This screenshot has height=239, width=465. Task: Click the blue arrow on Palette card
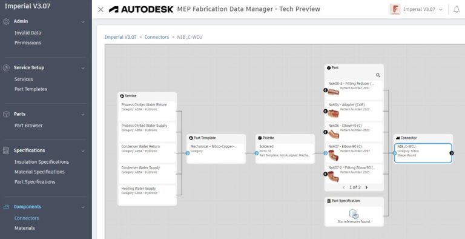pyautogui.click(x=257, y=153)
